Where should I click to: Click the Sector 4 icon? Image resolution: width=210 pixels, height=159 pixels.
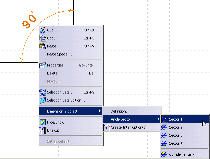tap(164, 143)
